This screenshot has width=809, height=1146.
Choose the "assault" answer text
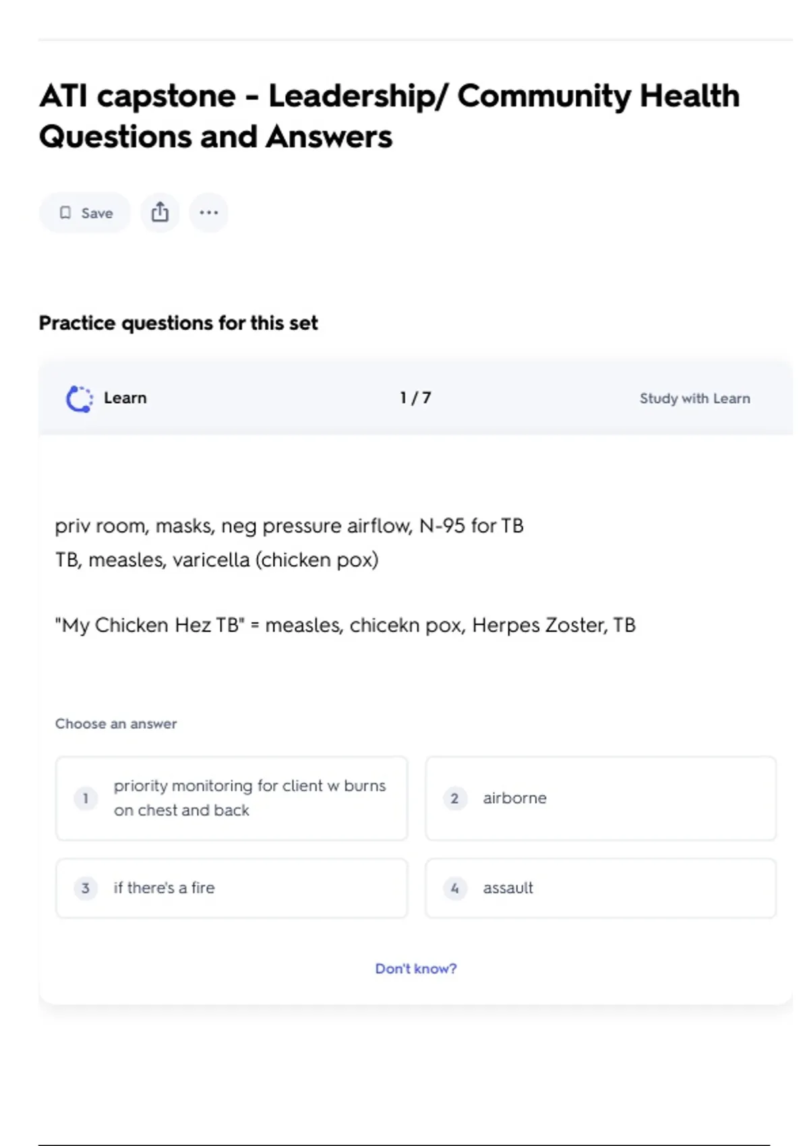(508, 888)
